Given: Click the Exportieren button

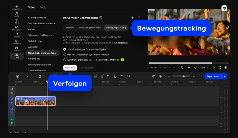Looking at the screenshot, I should point(213,76).
